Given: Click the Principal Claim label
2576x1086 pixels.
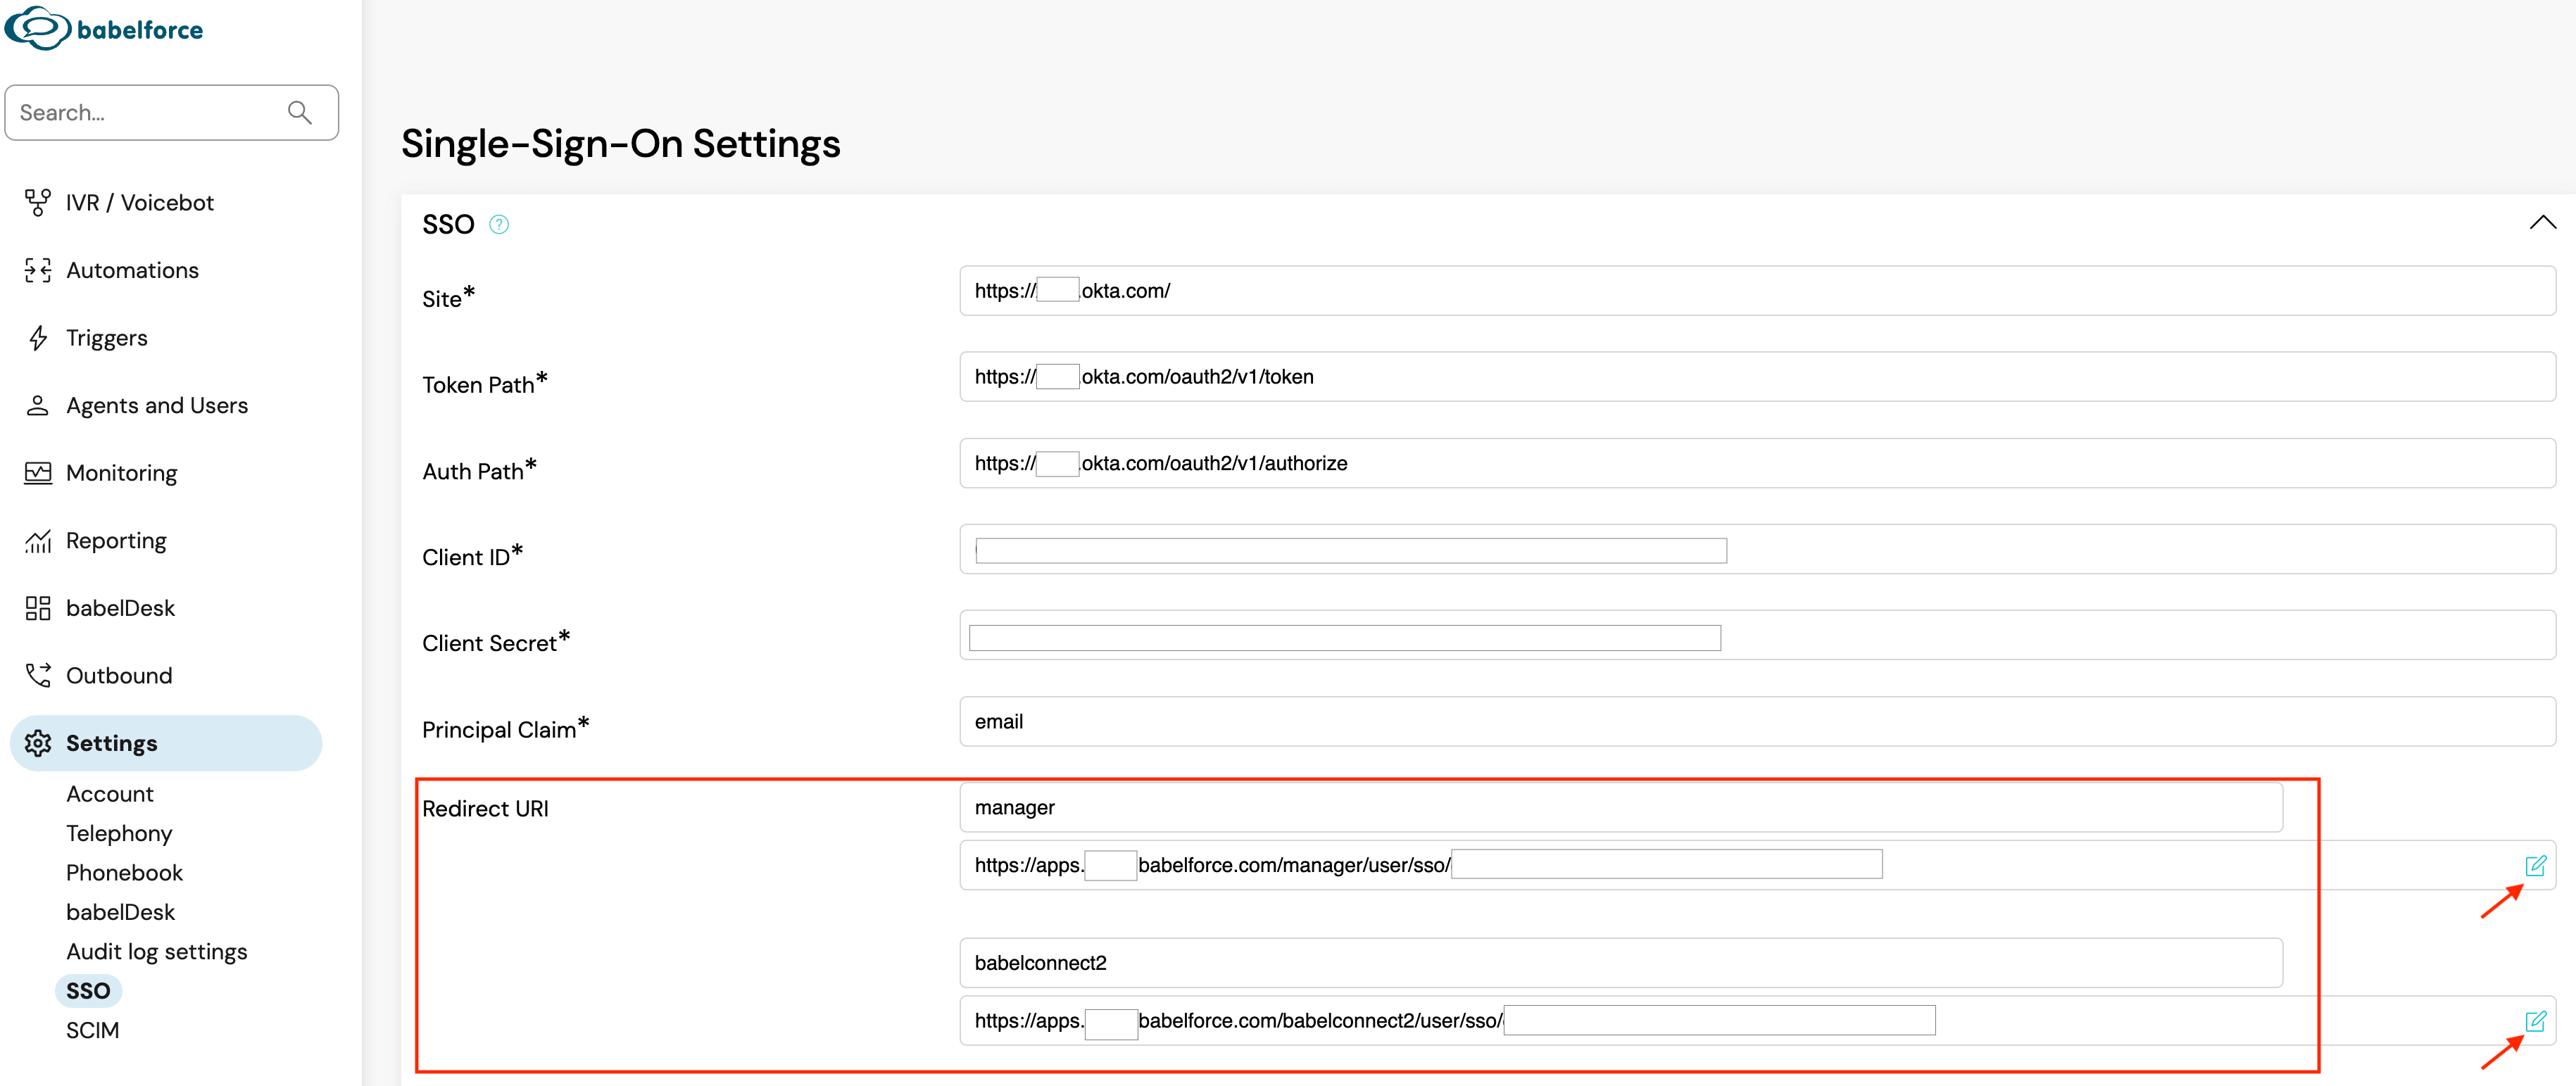Looking at the screenshot, I should [505, 728].
